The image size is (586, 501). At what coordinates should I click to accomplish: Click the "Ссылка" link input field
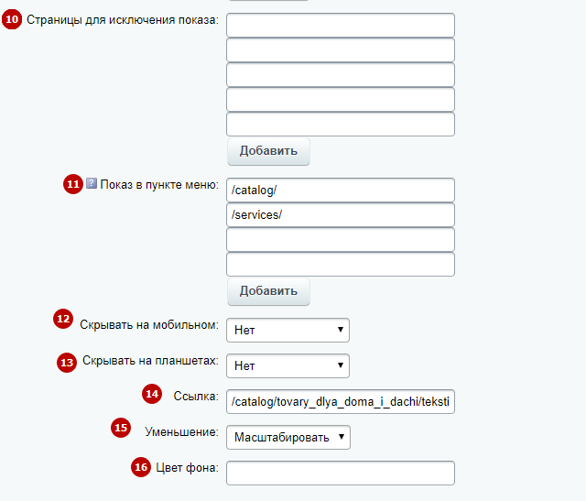[341, 401]
